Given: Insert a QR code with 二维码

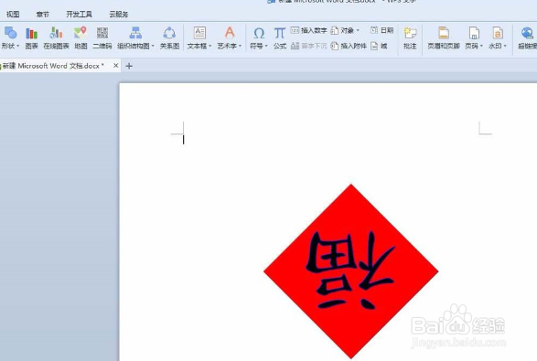Looking at the screenshot, I should (102, 37).
